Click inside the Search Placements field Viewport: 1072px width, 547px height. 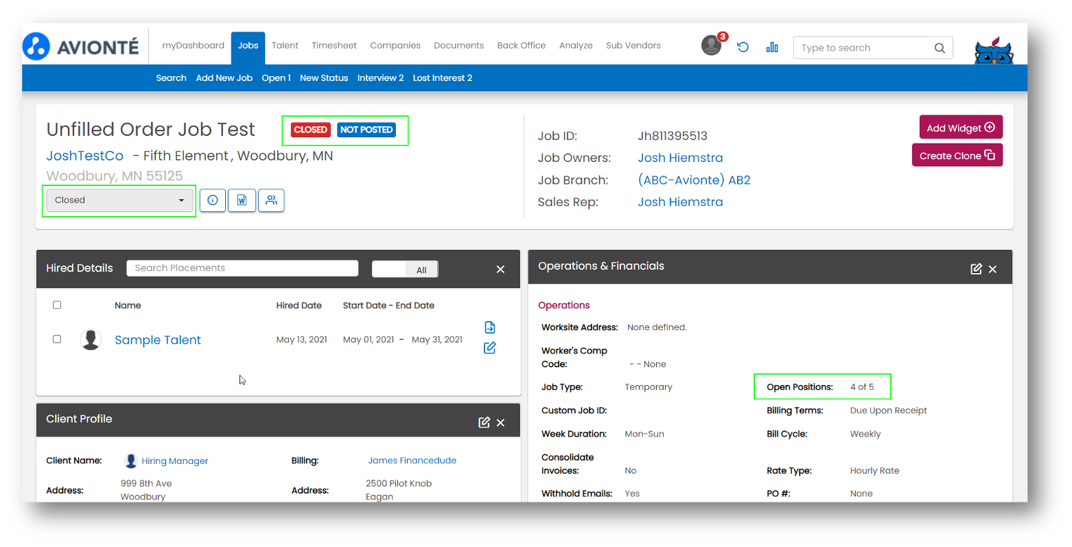[x=242, y=268]
